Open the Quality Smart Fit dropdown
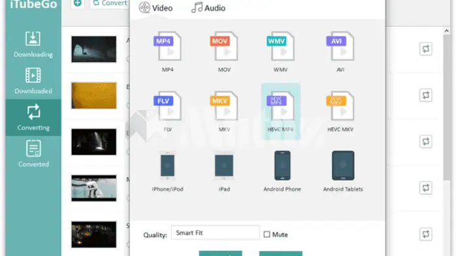This screenshot has height=256, width=456. click(215, 232)
